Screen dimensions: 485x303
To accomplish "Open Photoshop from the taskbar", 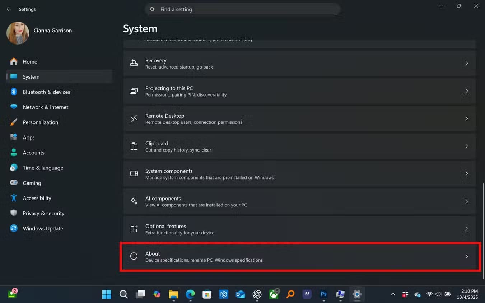I will click(323, 294).
